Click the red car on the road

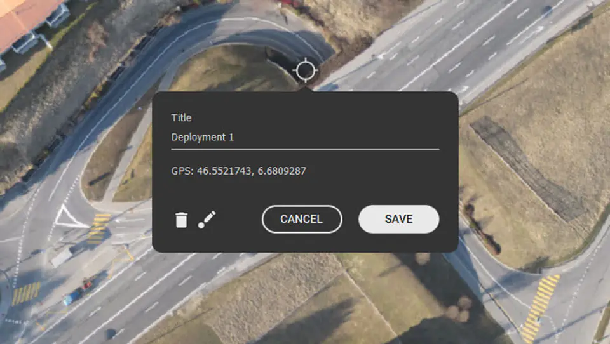(86, 285)
